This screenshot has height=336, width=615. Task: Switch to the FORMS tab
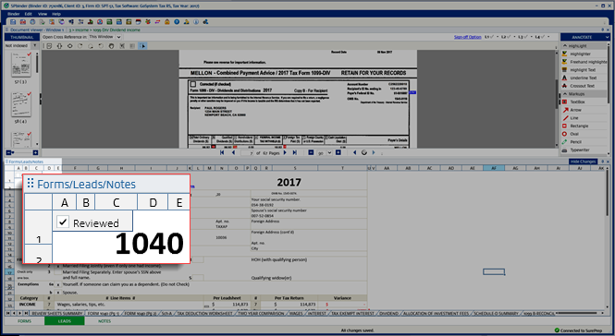24,321
